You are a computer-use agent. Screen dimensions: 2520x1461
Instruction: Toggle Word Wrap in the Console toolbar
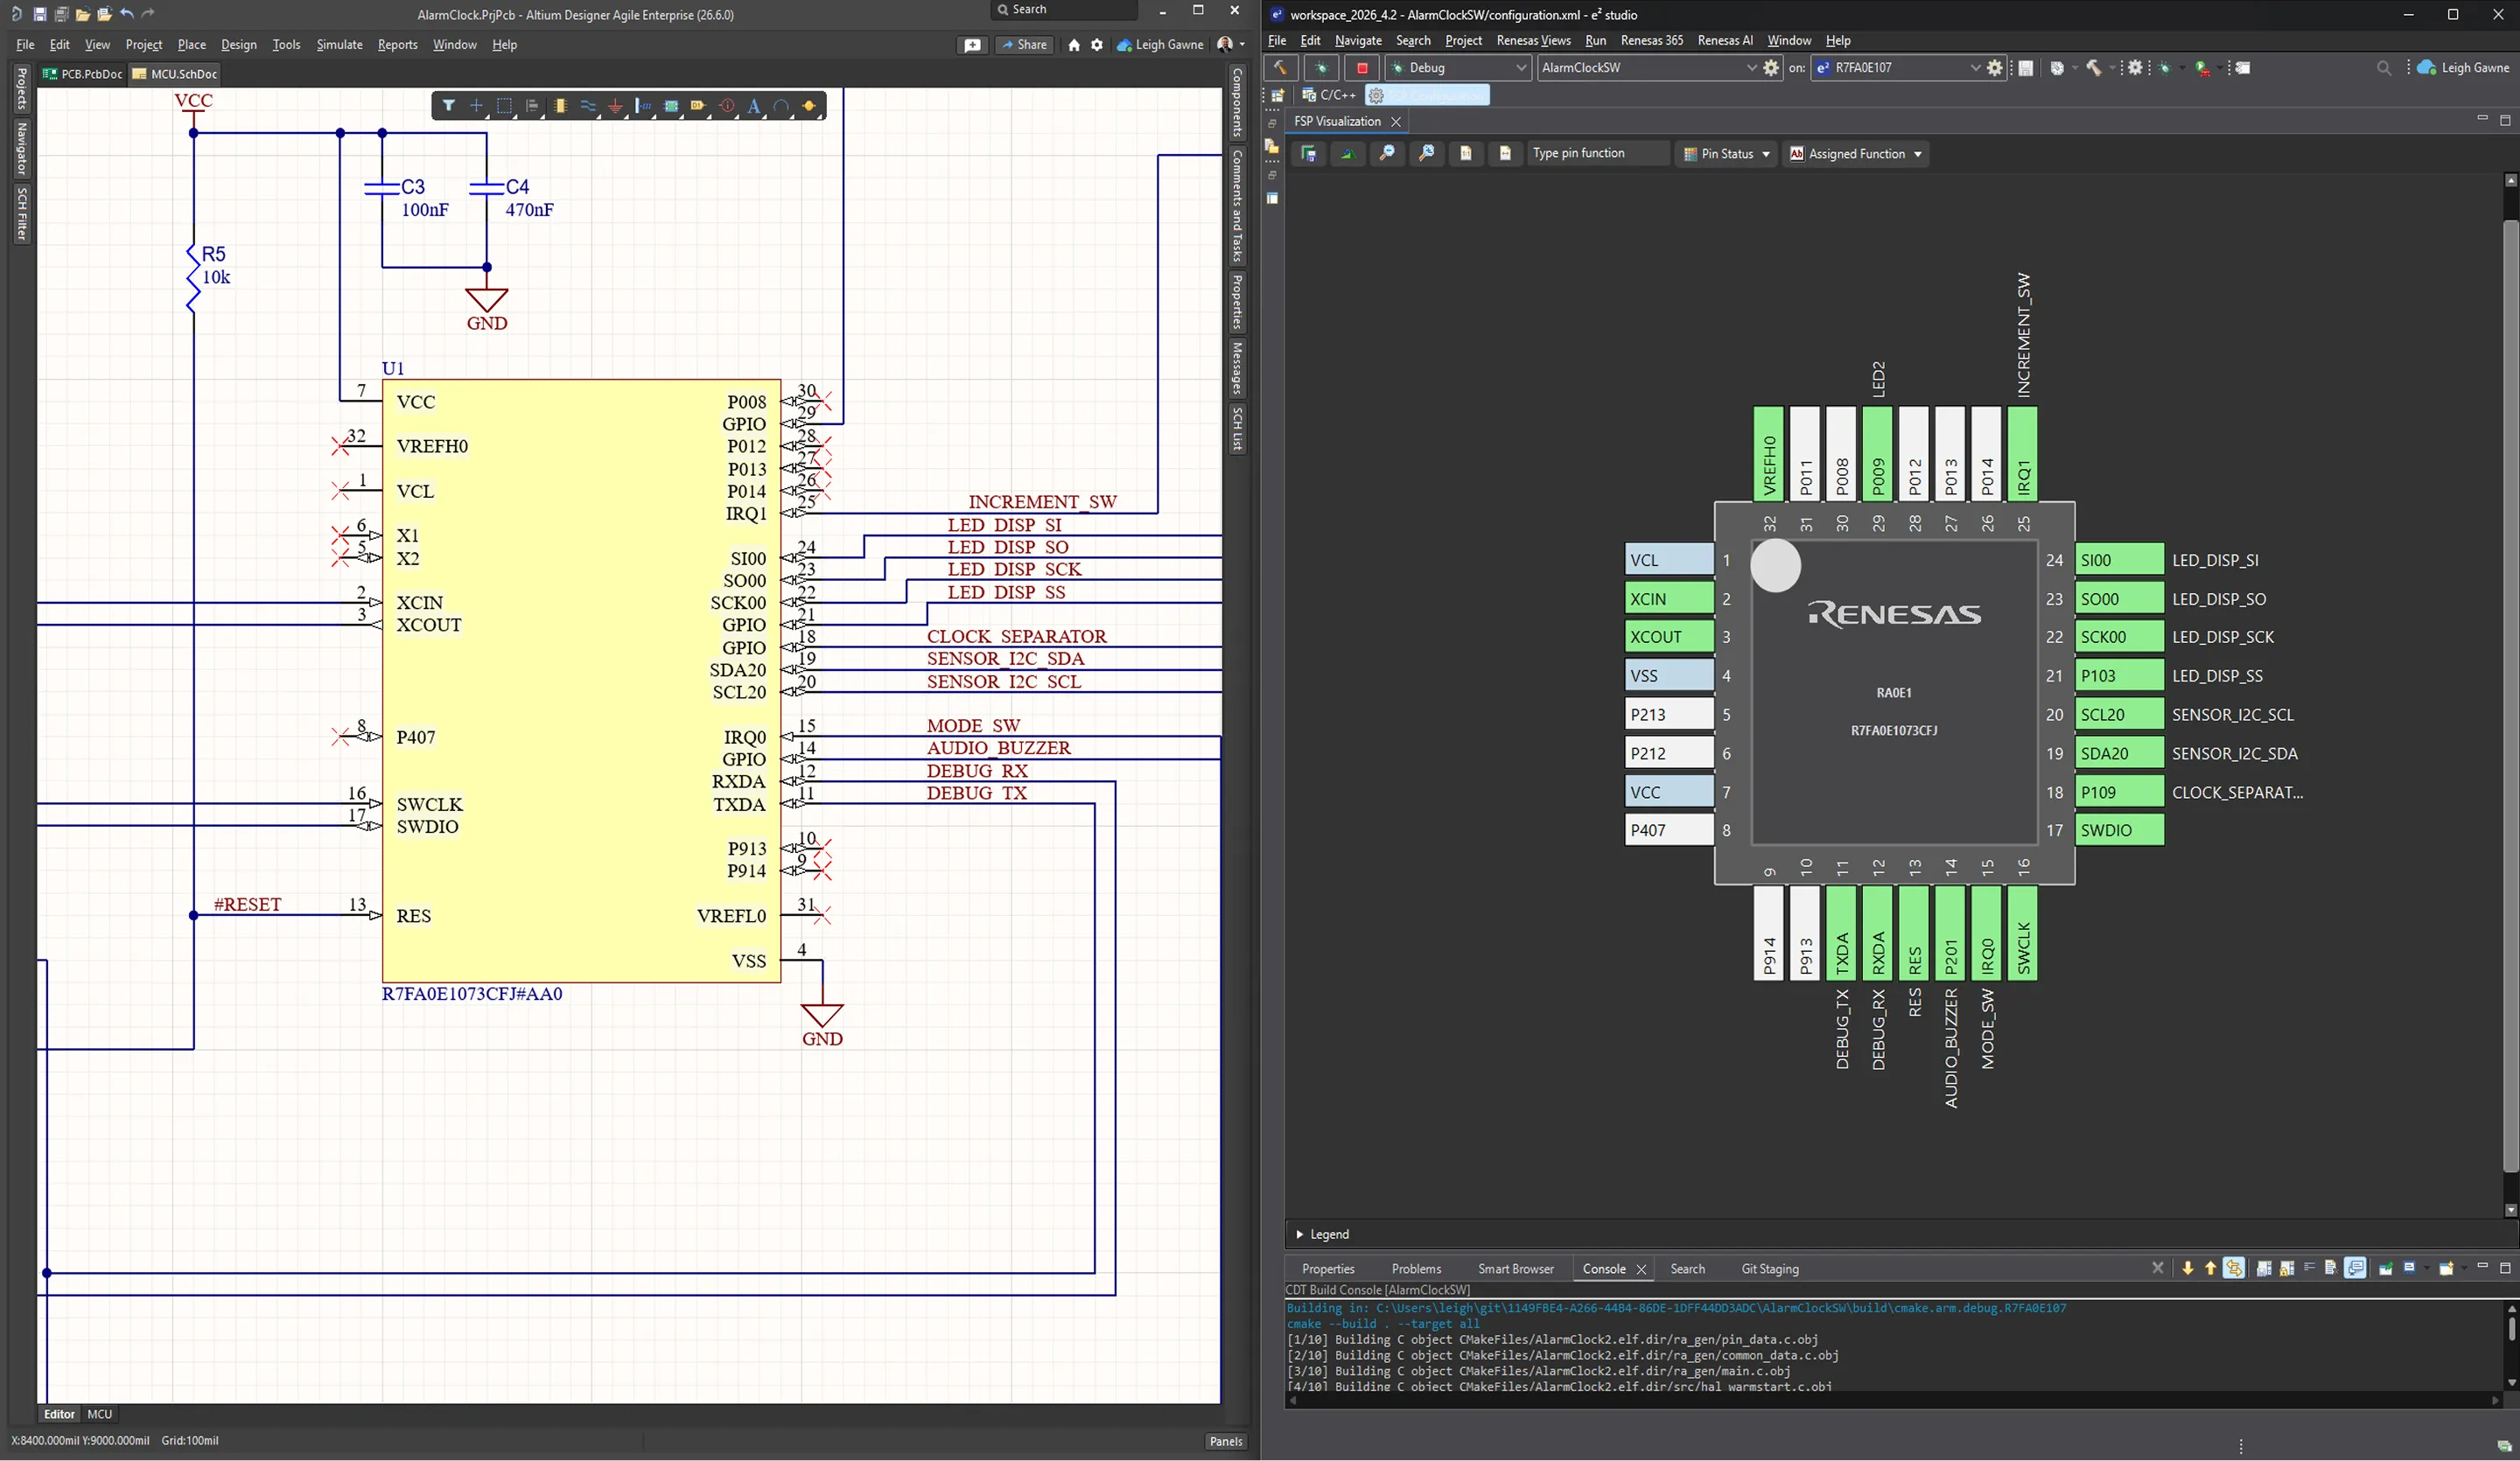point(2309,1268)
